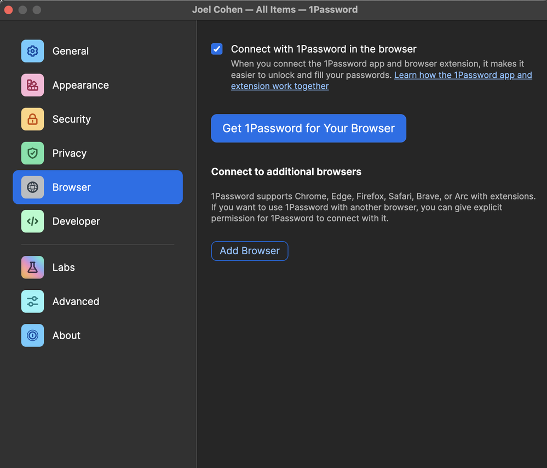Click Get 1Password for Your Browser
Viewport: 547px width, 468px height.
tap(308, 128)
